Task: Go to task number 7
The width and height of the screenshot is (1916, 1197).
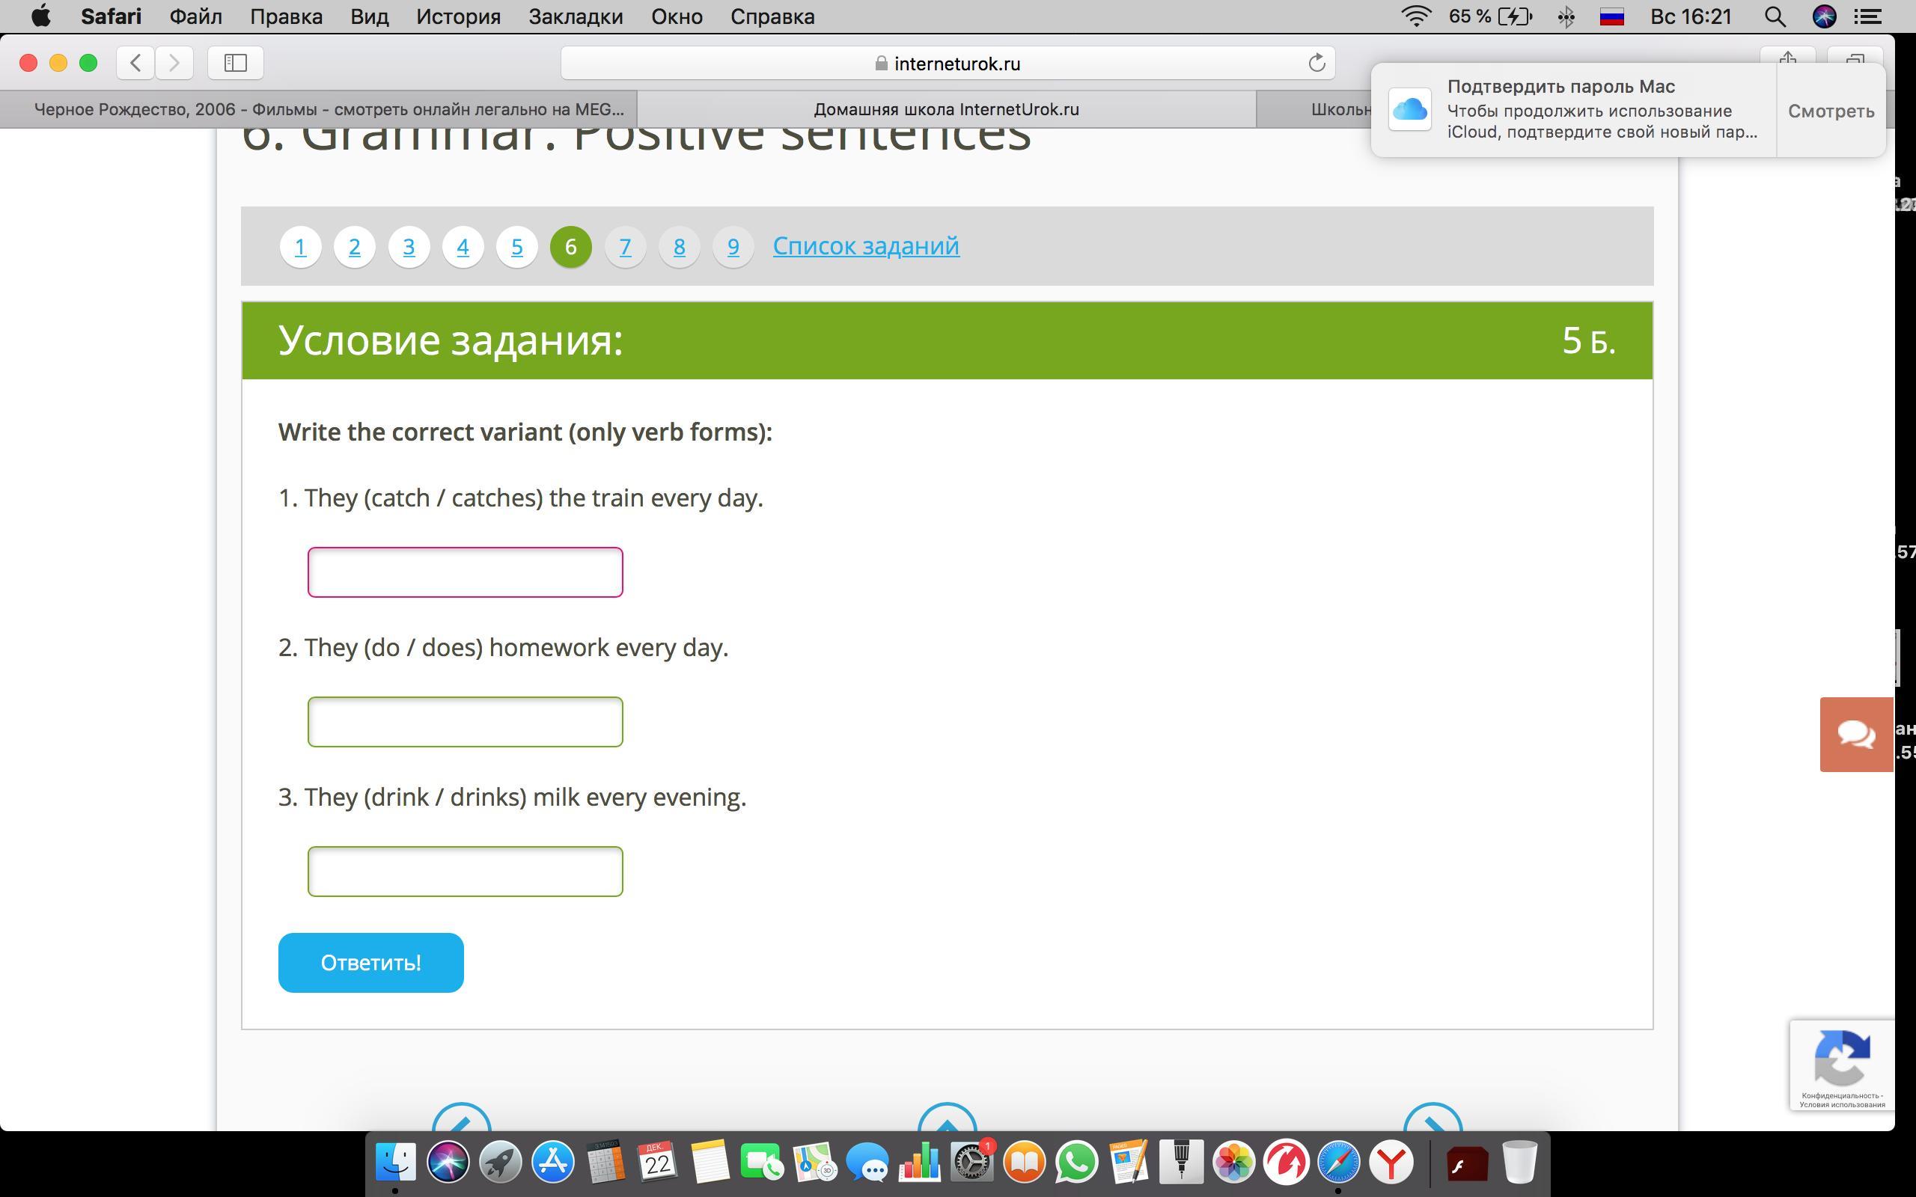Action: coord(625,247)
